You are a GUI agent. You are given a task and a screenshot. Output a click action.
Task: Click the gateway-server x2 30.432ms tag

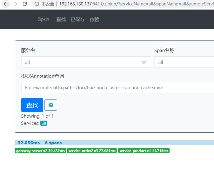40,151
